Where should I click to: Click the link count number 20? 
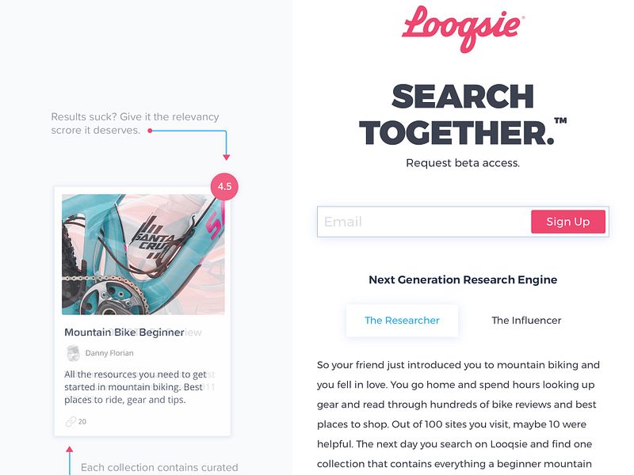pyautogui.click(x=82, y=421)
